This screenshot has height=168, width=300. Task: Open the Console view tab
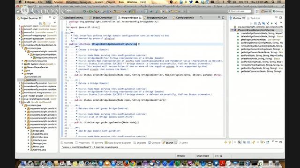(154, 143)
